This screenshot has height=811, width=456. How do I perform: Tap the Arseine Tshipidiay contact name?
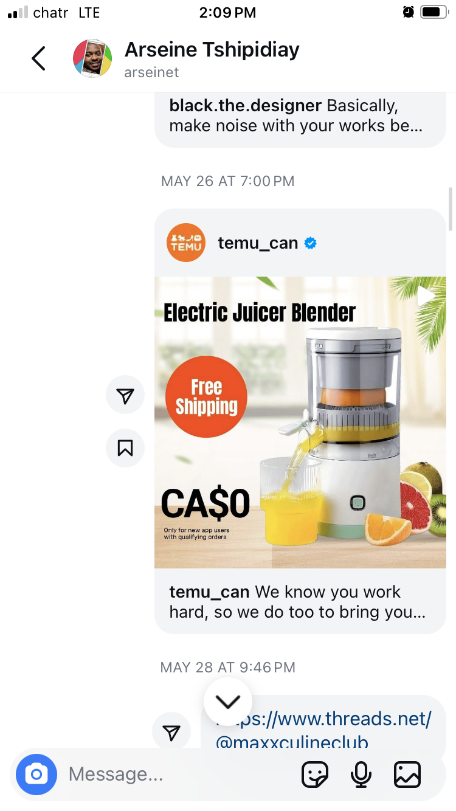pos(212,50)
